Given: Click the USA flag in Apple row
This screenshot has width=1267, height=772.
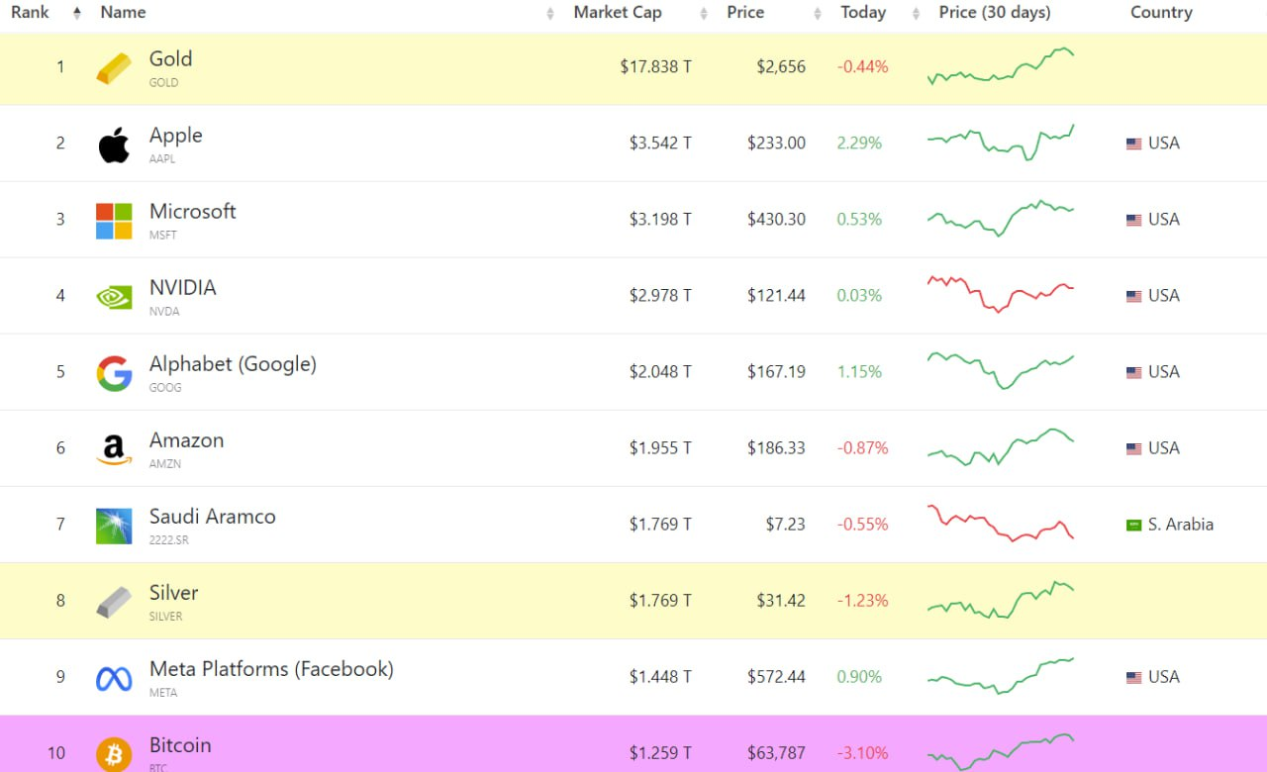Looking at the screenshot, I should pos(1134,144).
